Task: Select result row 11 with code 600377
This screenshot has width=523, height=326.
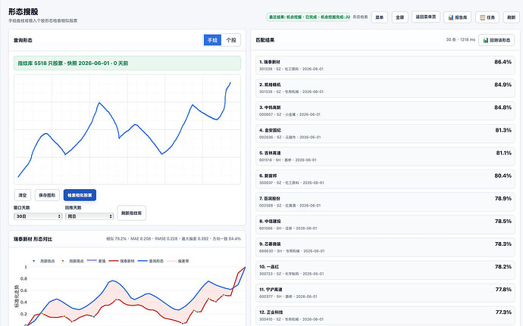Action: 385,293
